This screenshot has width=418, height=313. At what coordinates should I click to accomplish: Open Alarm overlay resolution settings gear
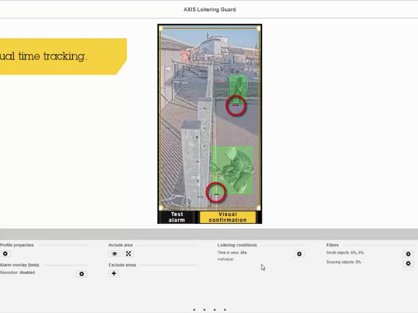81,274
